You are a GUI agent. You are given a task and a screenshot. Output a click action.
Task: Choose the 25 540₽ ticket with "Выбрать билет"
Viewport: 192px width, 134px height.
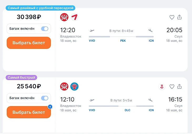point(29,112)
